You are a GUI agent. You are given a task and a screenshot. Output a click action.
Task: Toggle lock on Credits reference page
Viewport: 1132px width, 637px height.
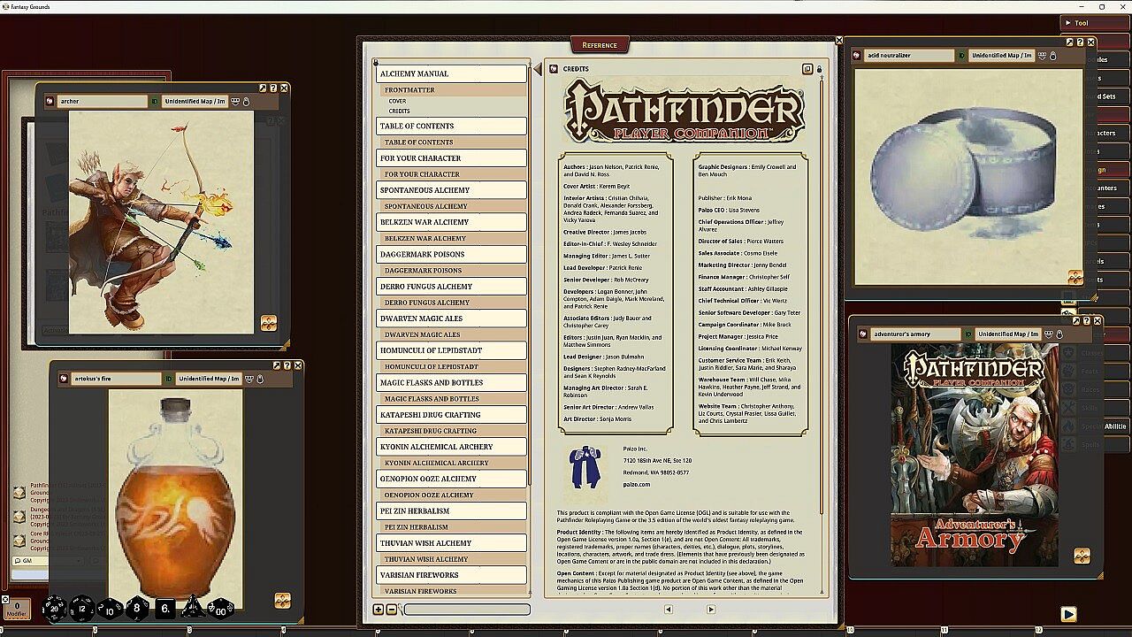819,69
